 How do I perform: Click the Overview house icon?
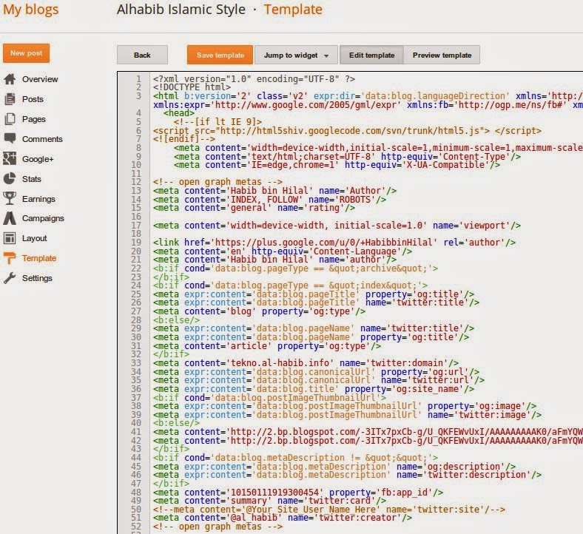(10, 79)
